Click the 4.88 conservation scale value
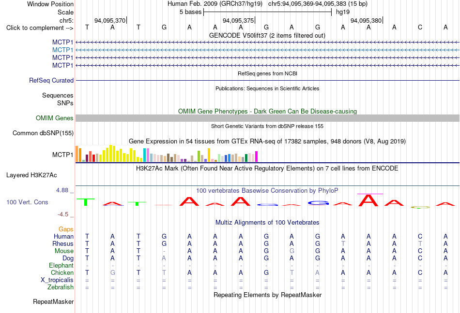The image size is (460, 313). tap(62, 190)
